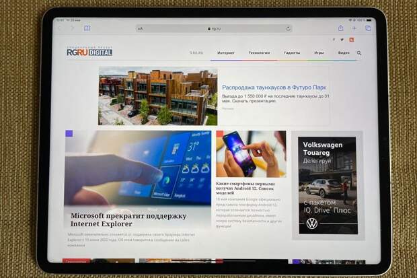Open the Safari bookmarks book icon
This screenshot has width=417, height=278.
(x=87, y=28)
